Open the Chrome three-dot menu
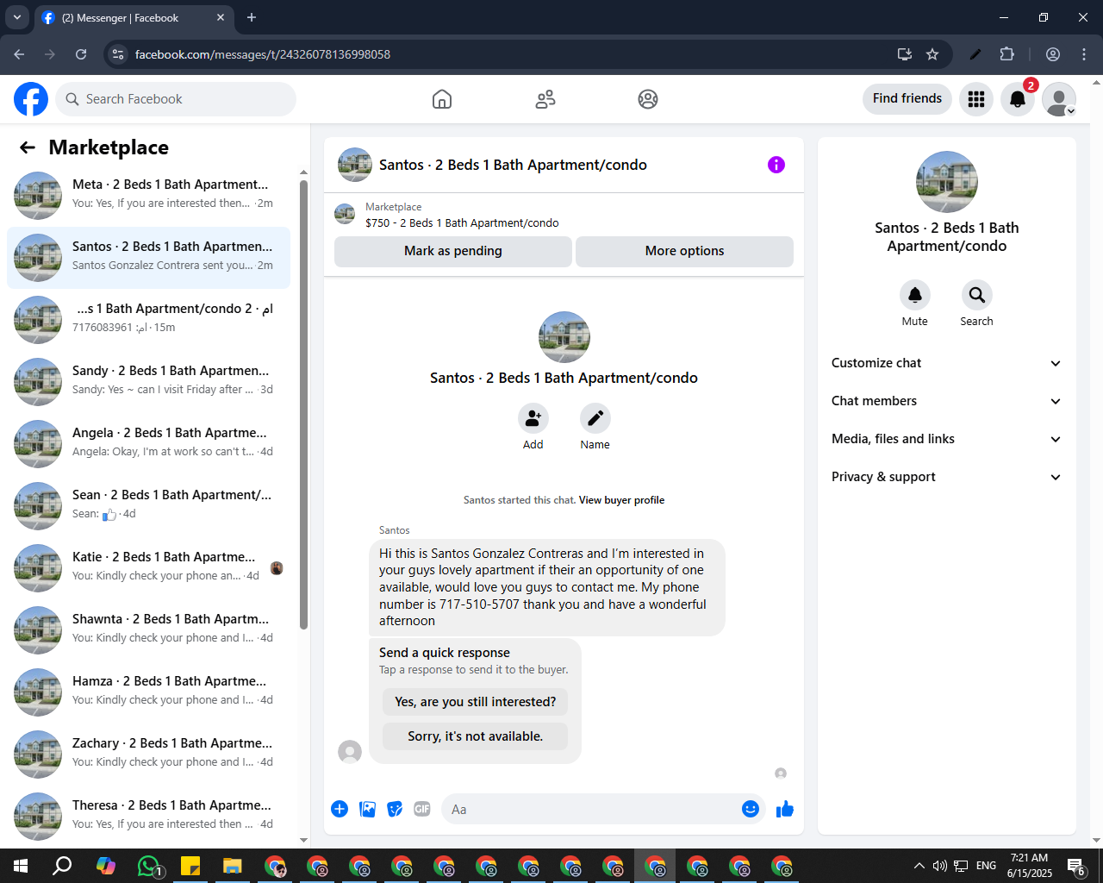This screenshot has height=883, width=1103. (1084, 54)
